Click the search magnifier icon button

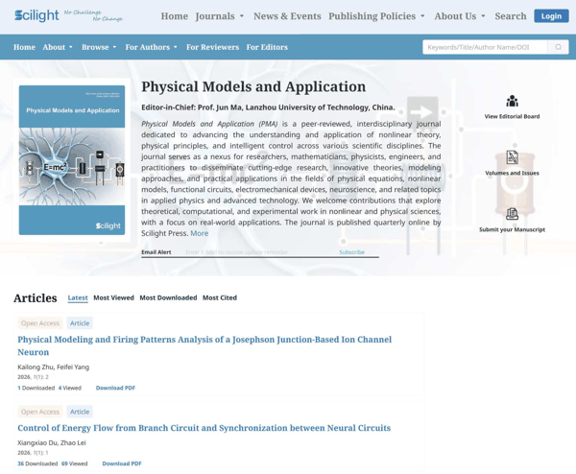click(x=558, y=47)
